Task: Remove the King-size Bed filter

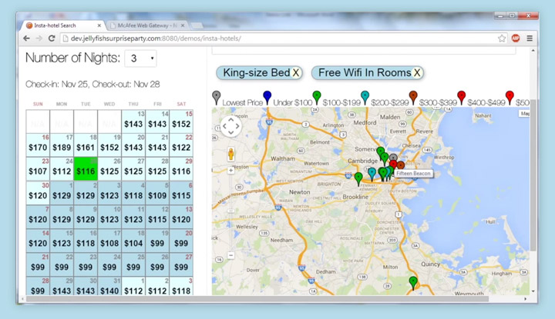Action: coord(296,73)
